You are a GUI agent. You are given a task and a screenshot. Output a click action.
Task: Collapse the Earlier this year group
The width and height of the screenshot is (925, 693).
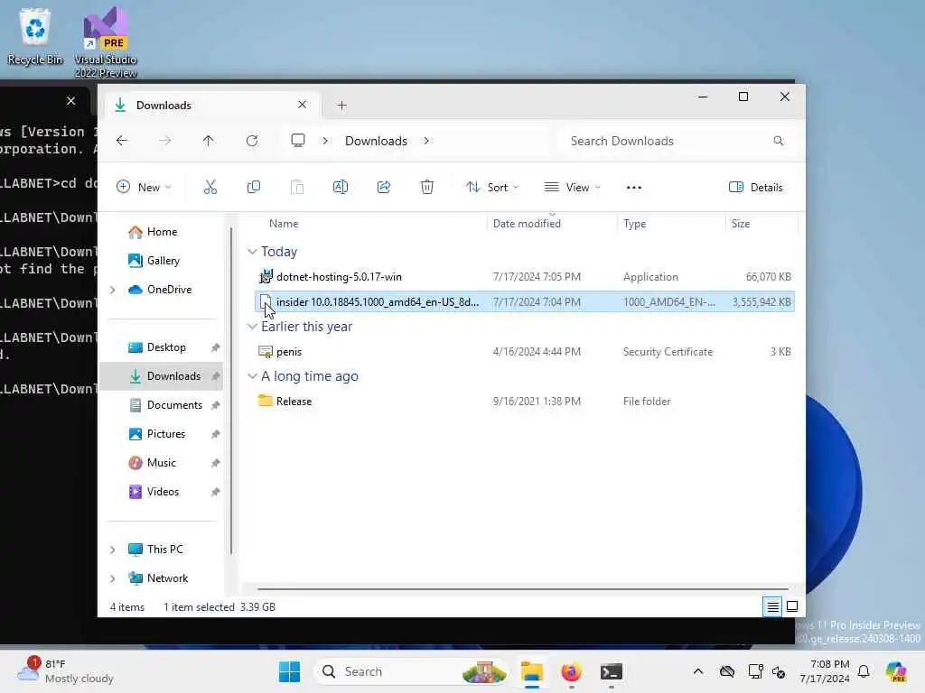(x=253, y=327)
